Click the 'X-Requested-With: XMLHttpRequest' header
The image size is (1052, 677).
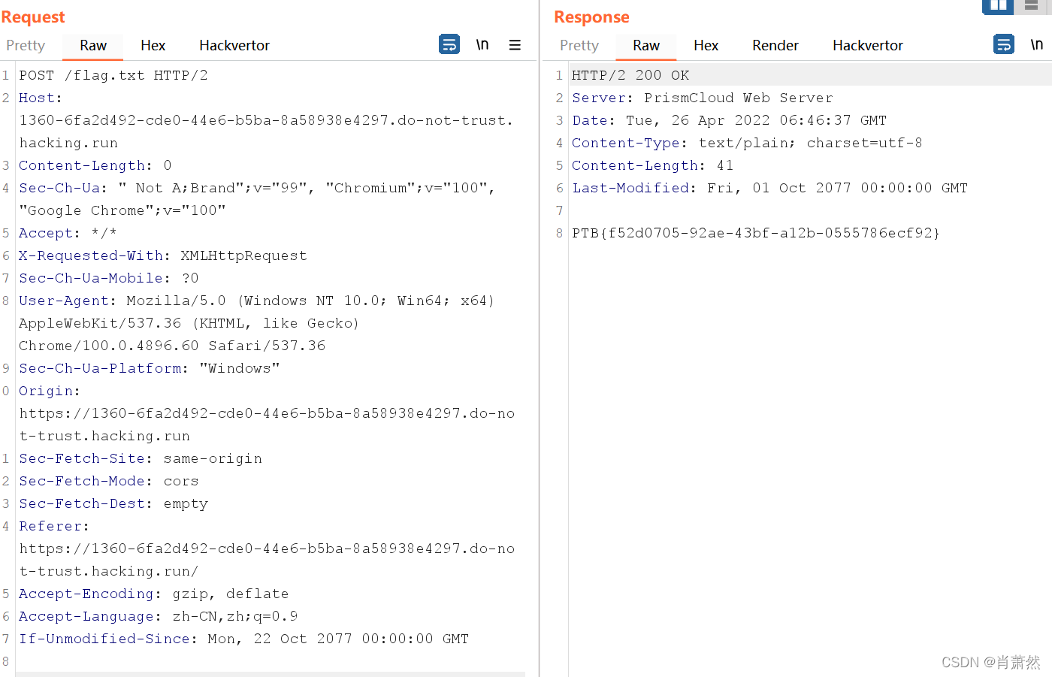click(163, 255)
